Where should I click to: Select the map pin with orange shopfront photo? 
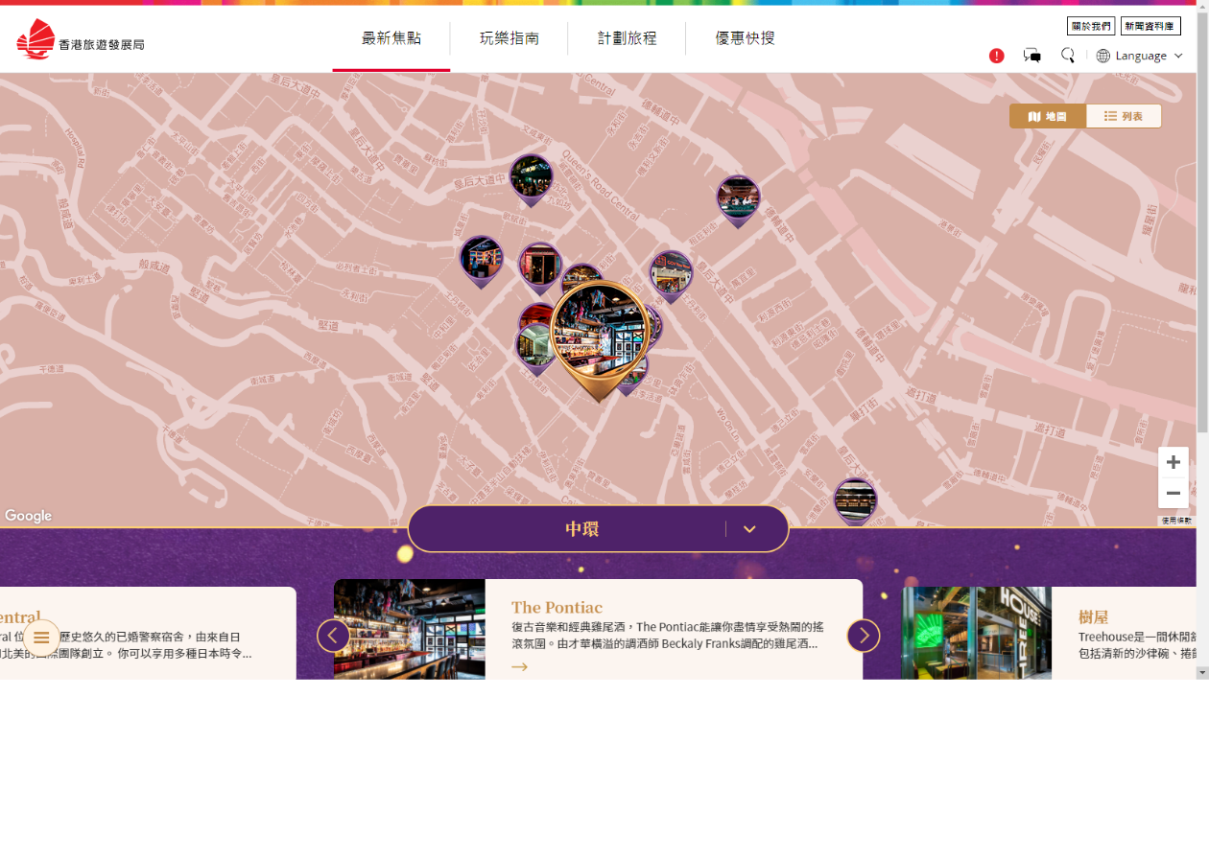[x=671, y=276]
